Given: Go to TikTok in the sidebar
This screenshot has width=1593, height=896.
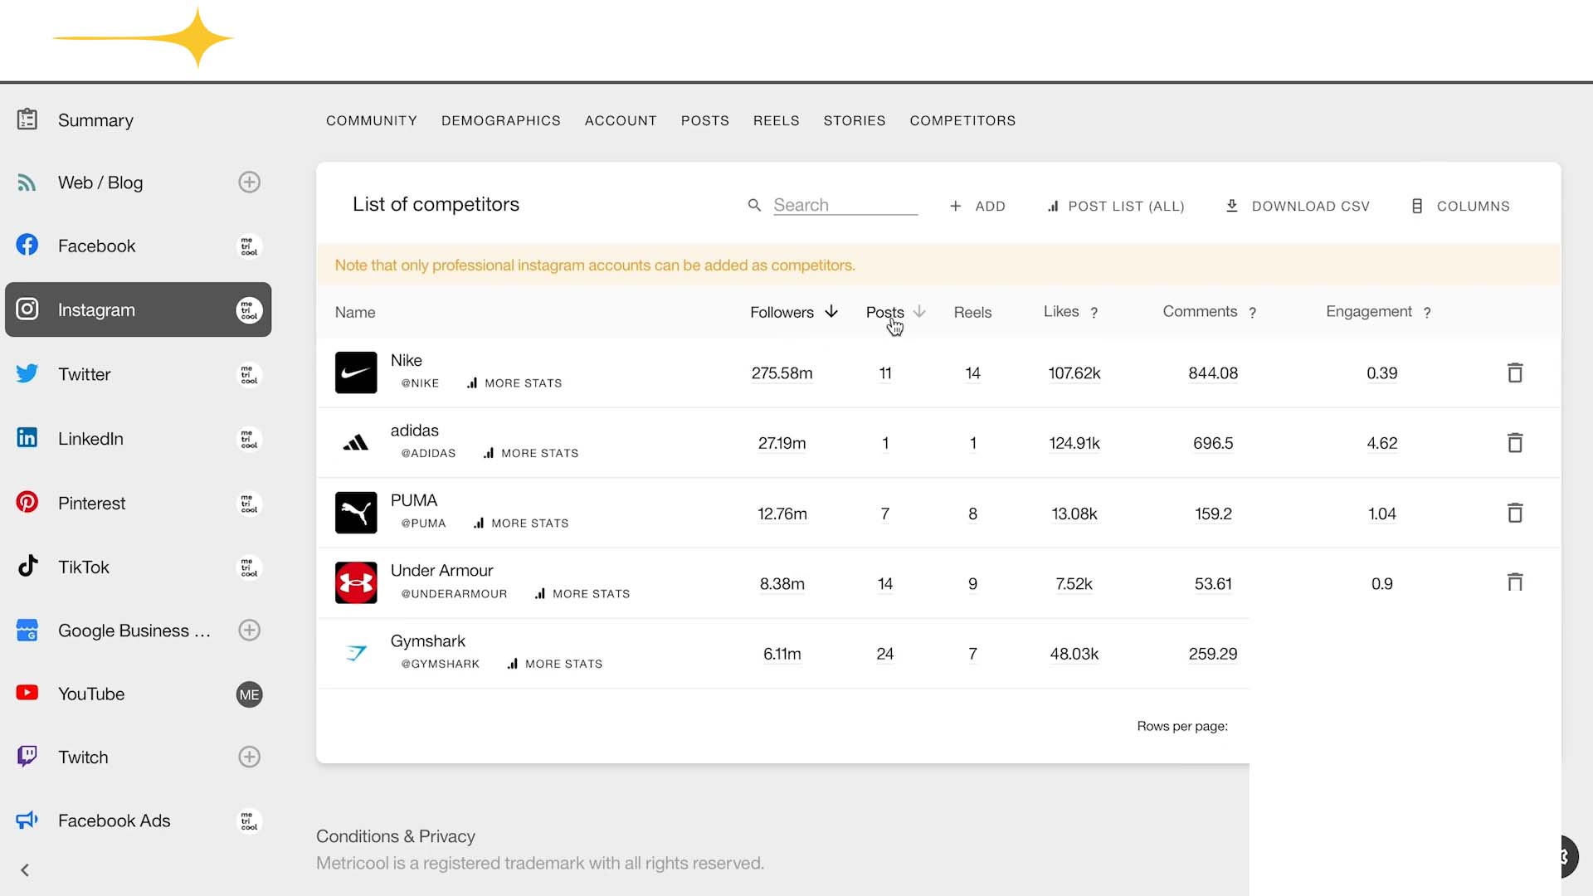Looking at the screenshot, I should 138,567.
